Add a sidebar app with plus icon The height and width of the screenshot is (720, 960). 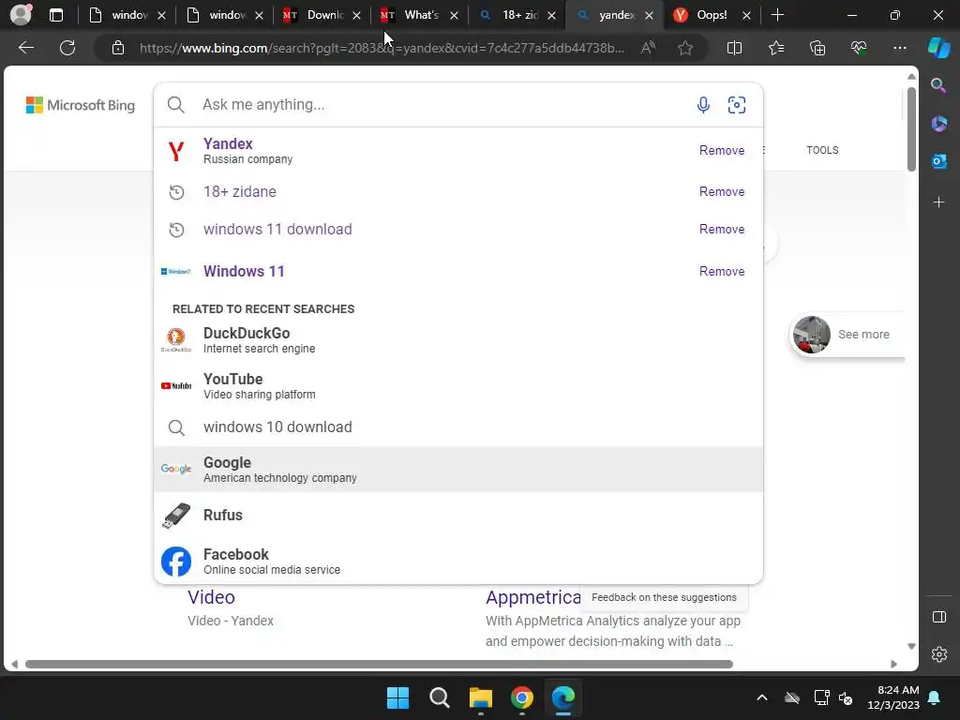coord(938,202)
